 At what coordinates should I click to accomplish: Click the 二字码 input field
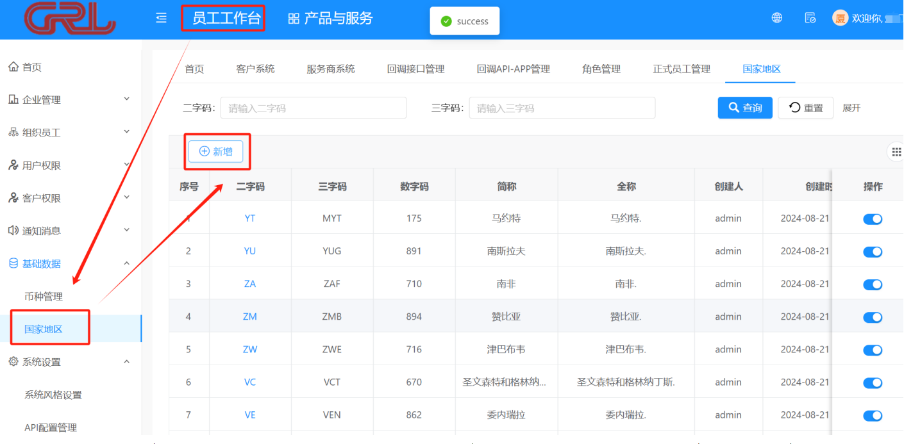click(313, 108)
